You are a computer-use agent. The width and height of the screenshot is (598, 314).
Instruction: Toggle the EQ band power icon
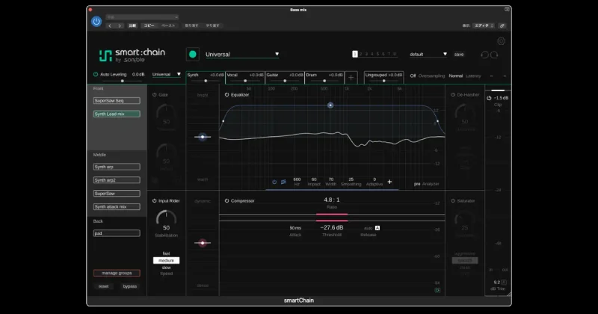274,182
